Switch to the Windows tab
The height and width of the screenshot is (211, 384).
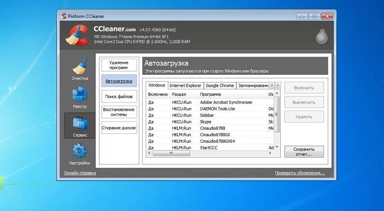(x=157, y=85)
